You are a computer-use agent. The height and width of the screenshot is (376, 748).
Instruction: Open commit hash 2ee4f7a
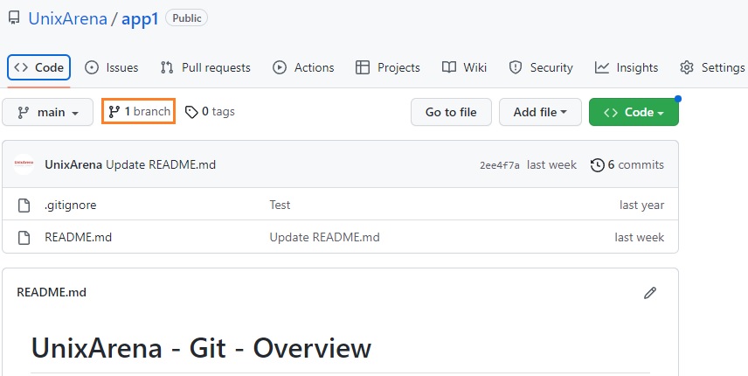coord(500,165)
